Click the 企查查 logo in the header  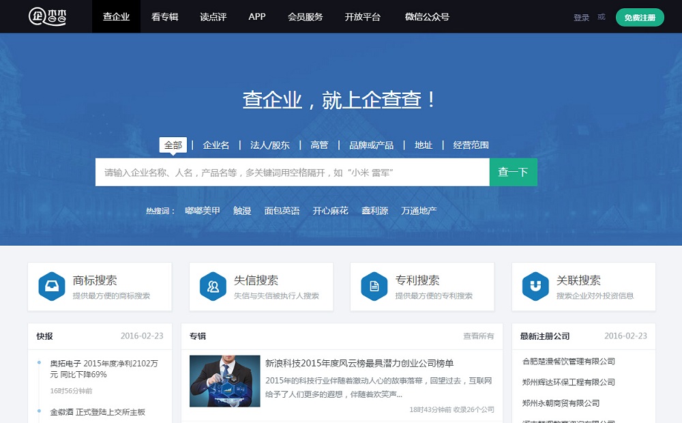coord(48,16)
